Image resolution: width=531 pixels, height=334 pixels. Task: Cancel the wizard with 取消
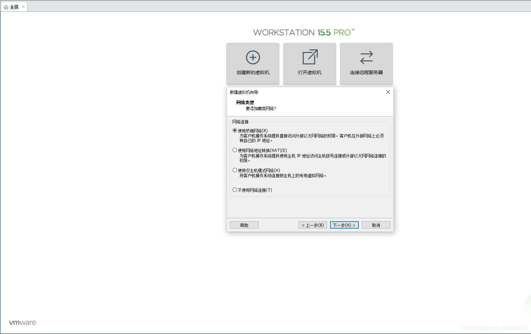click(x=376, y=225)
